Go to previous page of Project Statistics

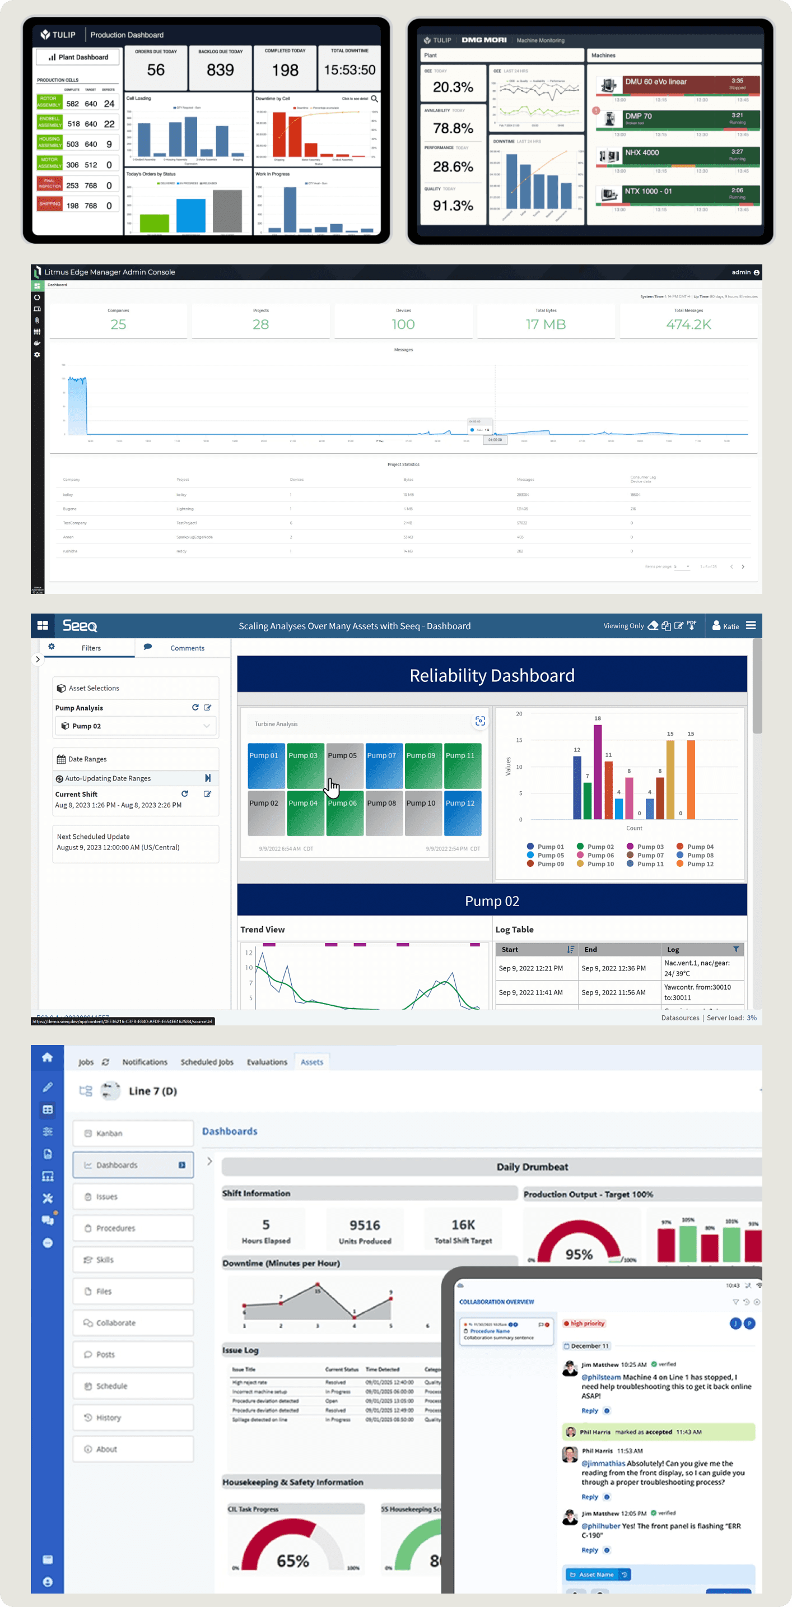731,566
